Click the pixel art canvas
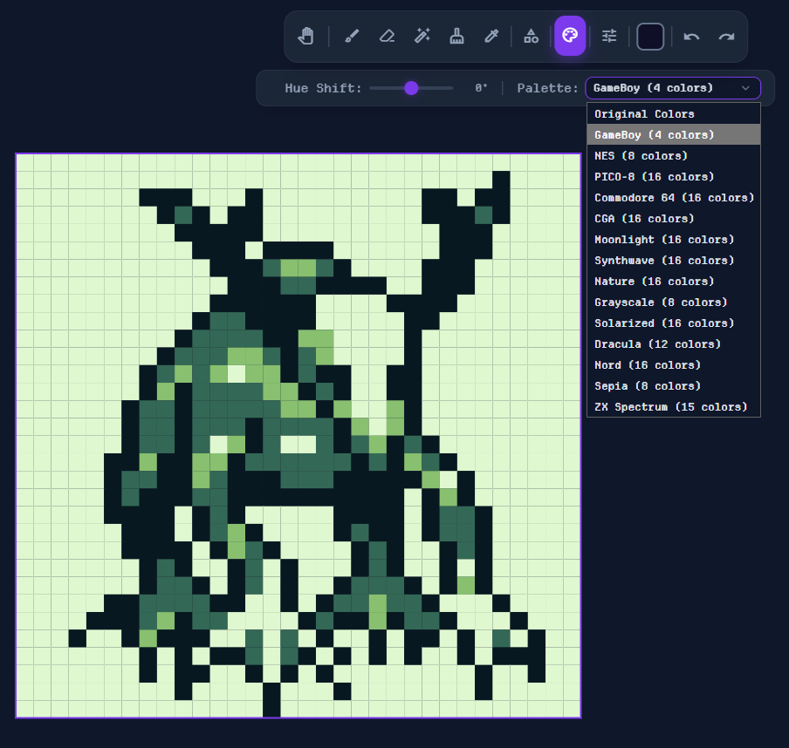 pos(298,435)
